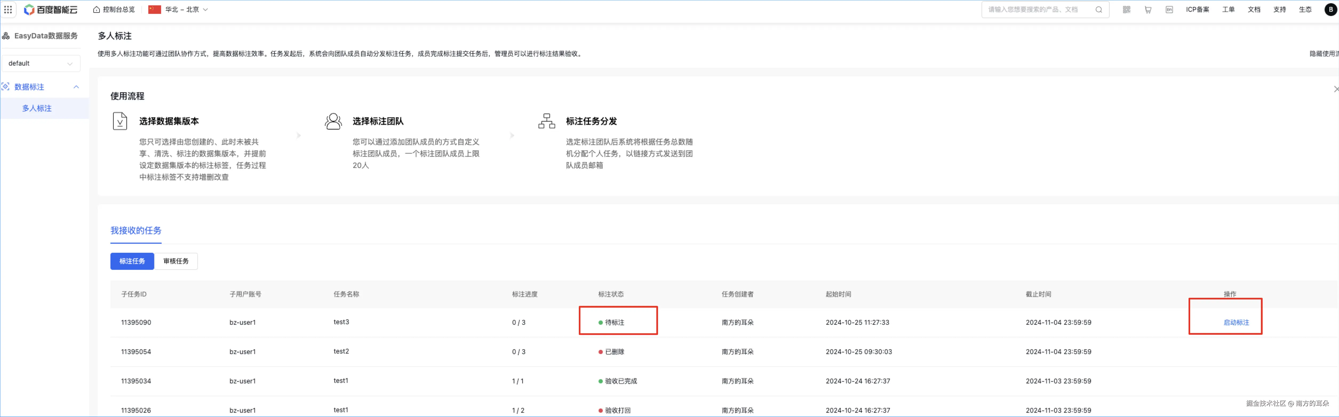The height and width of the screenshot is (417, 1339).
Task: Click the 1 / 2 progress value
Action: point(518,410)
